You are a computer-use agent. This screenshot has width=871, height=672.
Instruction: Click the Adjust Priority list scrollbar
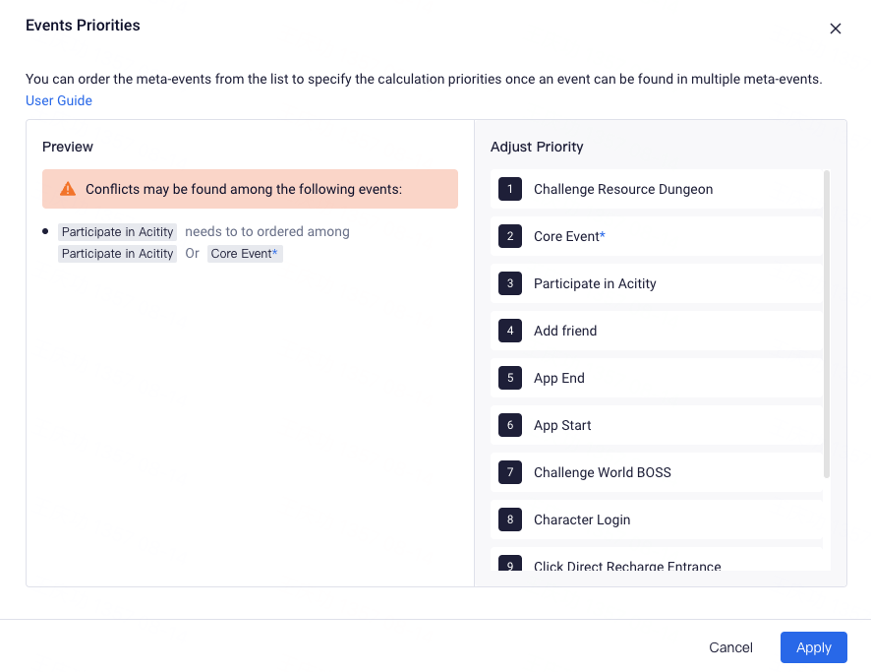827,325
